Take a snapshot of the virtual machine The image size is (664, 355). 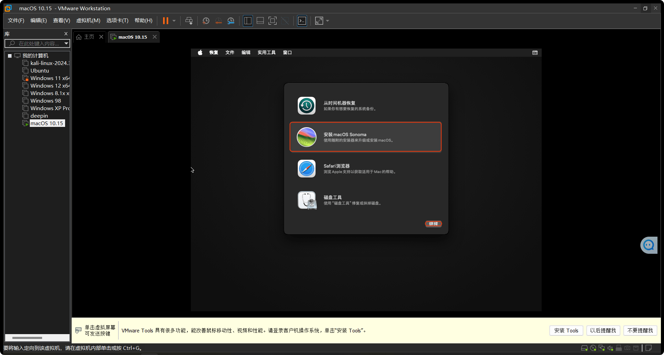[x=206, y=21]
